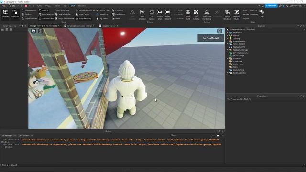The height and width of the screenshot is (172, 306).
Task: Open Team Create panel
Action: coord(82,14)
